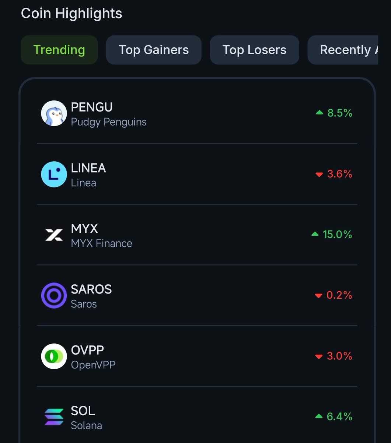View the OVPP coin row

coord(197,356)
